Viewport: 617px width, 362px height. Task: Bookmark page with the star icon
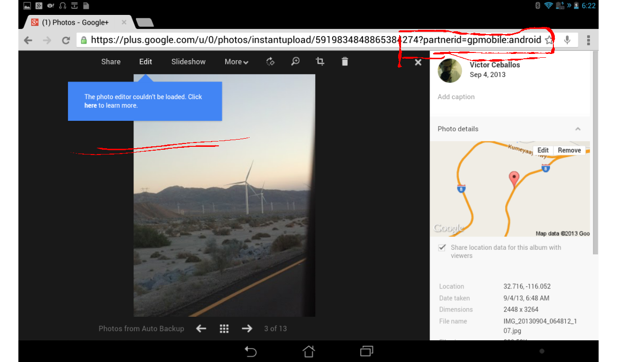(549, 40)
